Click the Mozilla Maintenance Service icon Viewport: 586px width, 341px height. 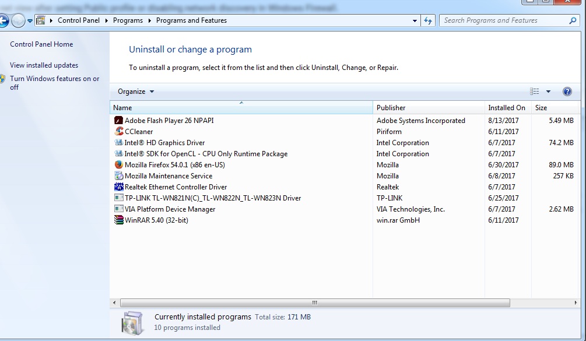click(x=118, y=176)
